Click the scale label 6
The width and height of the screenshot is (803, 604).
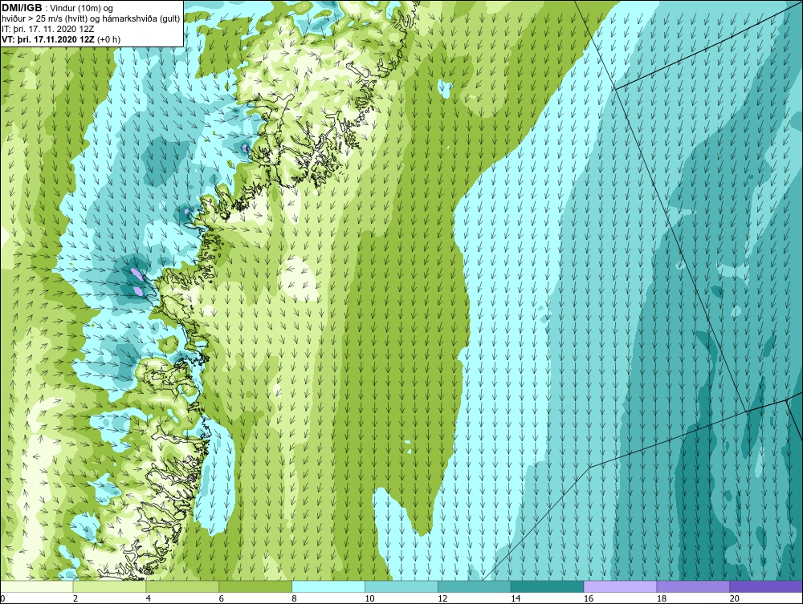222,598
